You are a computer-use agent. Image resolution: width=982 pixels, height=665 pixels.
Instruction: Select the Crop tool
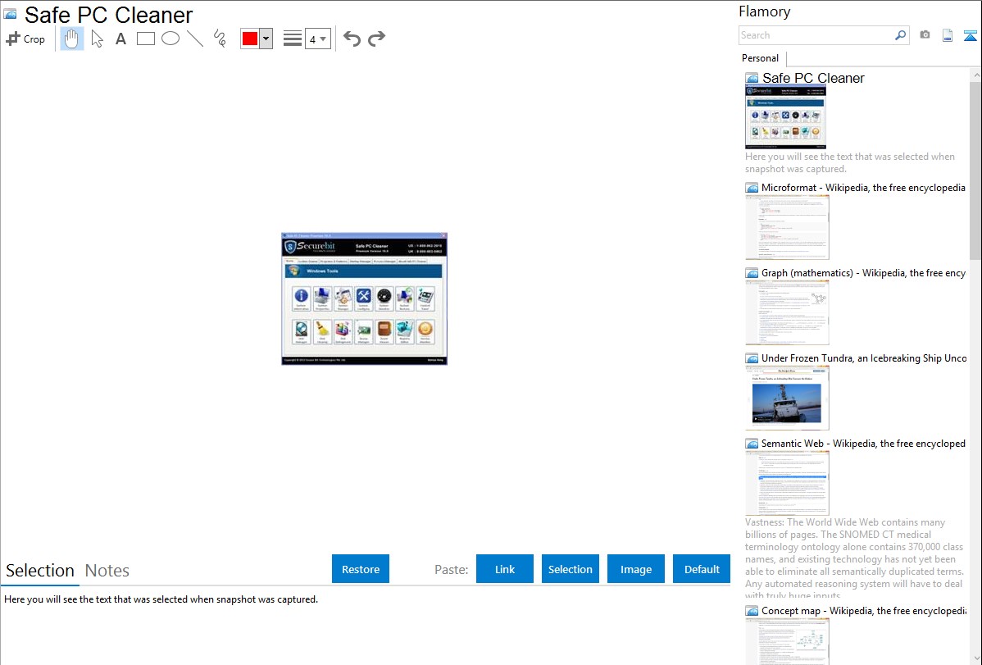(25, 39)
